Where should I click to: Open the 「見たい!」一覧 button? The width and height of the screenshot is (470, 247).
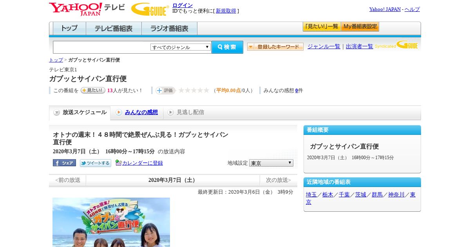coord(322,27)
